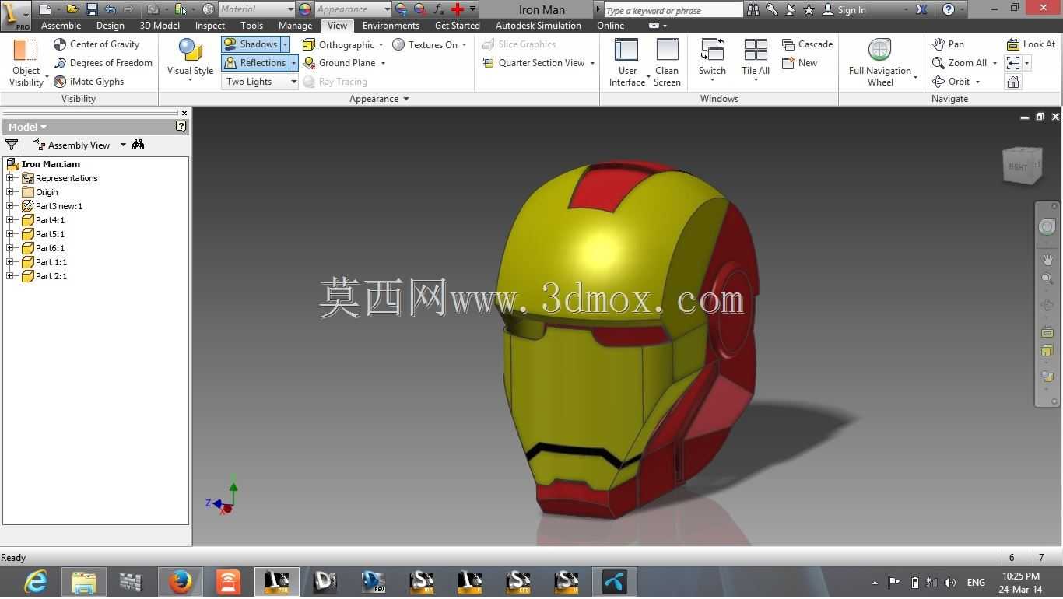Click the color wheel appearance icon
Screen dimensions: 1063x599
point(305,9)
